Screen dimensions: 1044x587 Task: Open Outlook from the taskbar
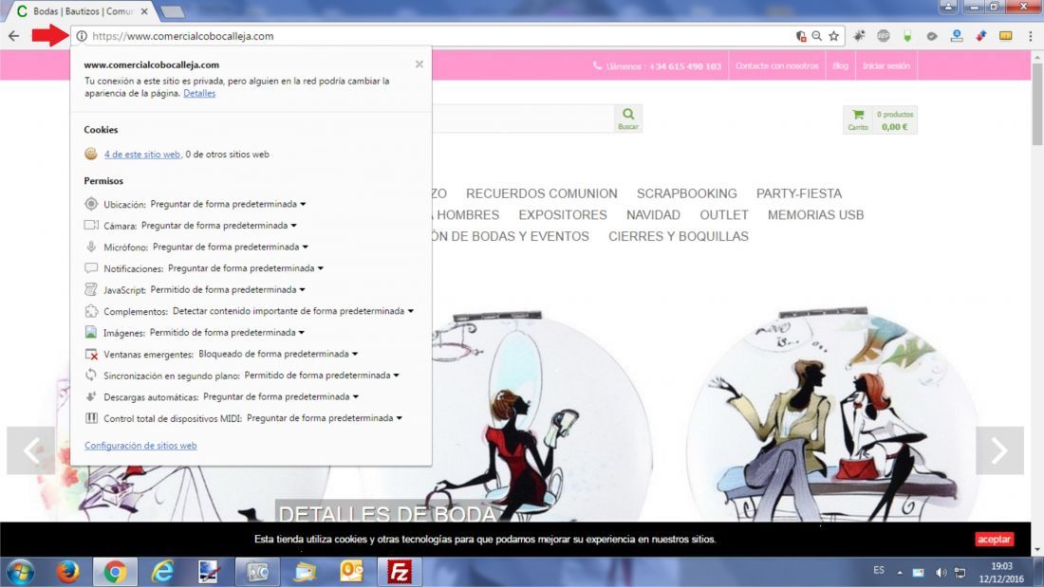[351, 572]
